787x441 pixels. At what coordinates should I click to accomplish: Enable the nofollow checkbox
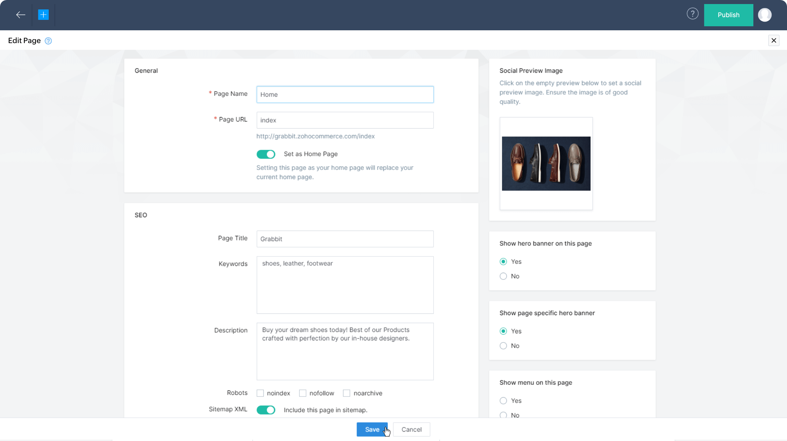(x=303, y=393)
